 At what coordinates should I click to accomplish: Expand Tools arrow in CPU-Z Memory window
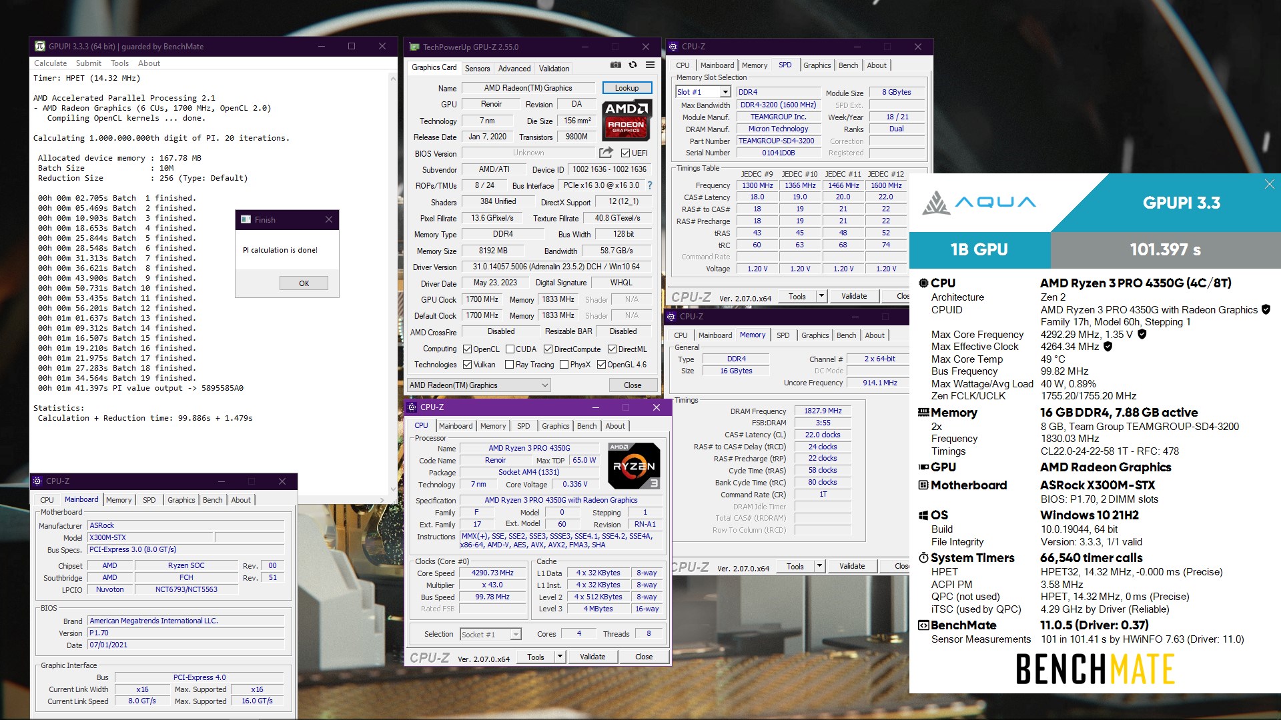(819, 566)
